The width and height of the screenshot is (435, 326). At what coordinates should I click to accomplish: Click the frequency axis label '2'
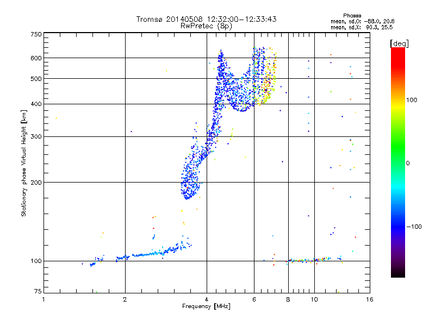(125, 299)
